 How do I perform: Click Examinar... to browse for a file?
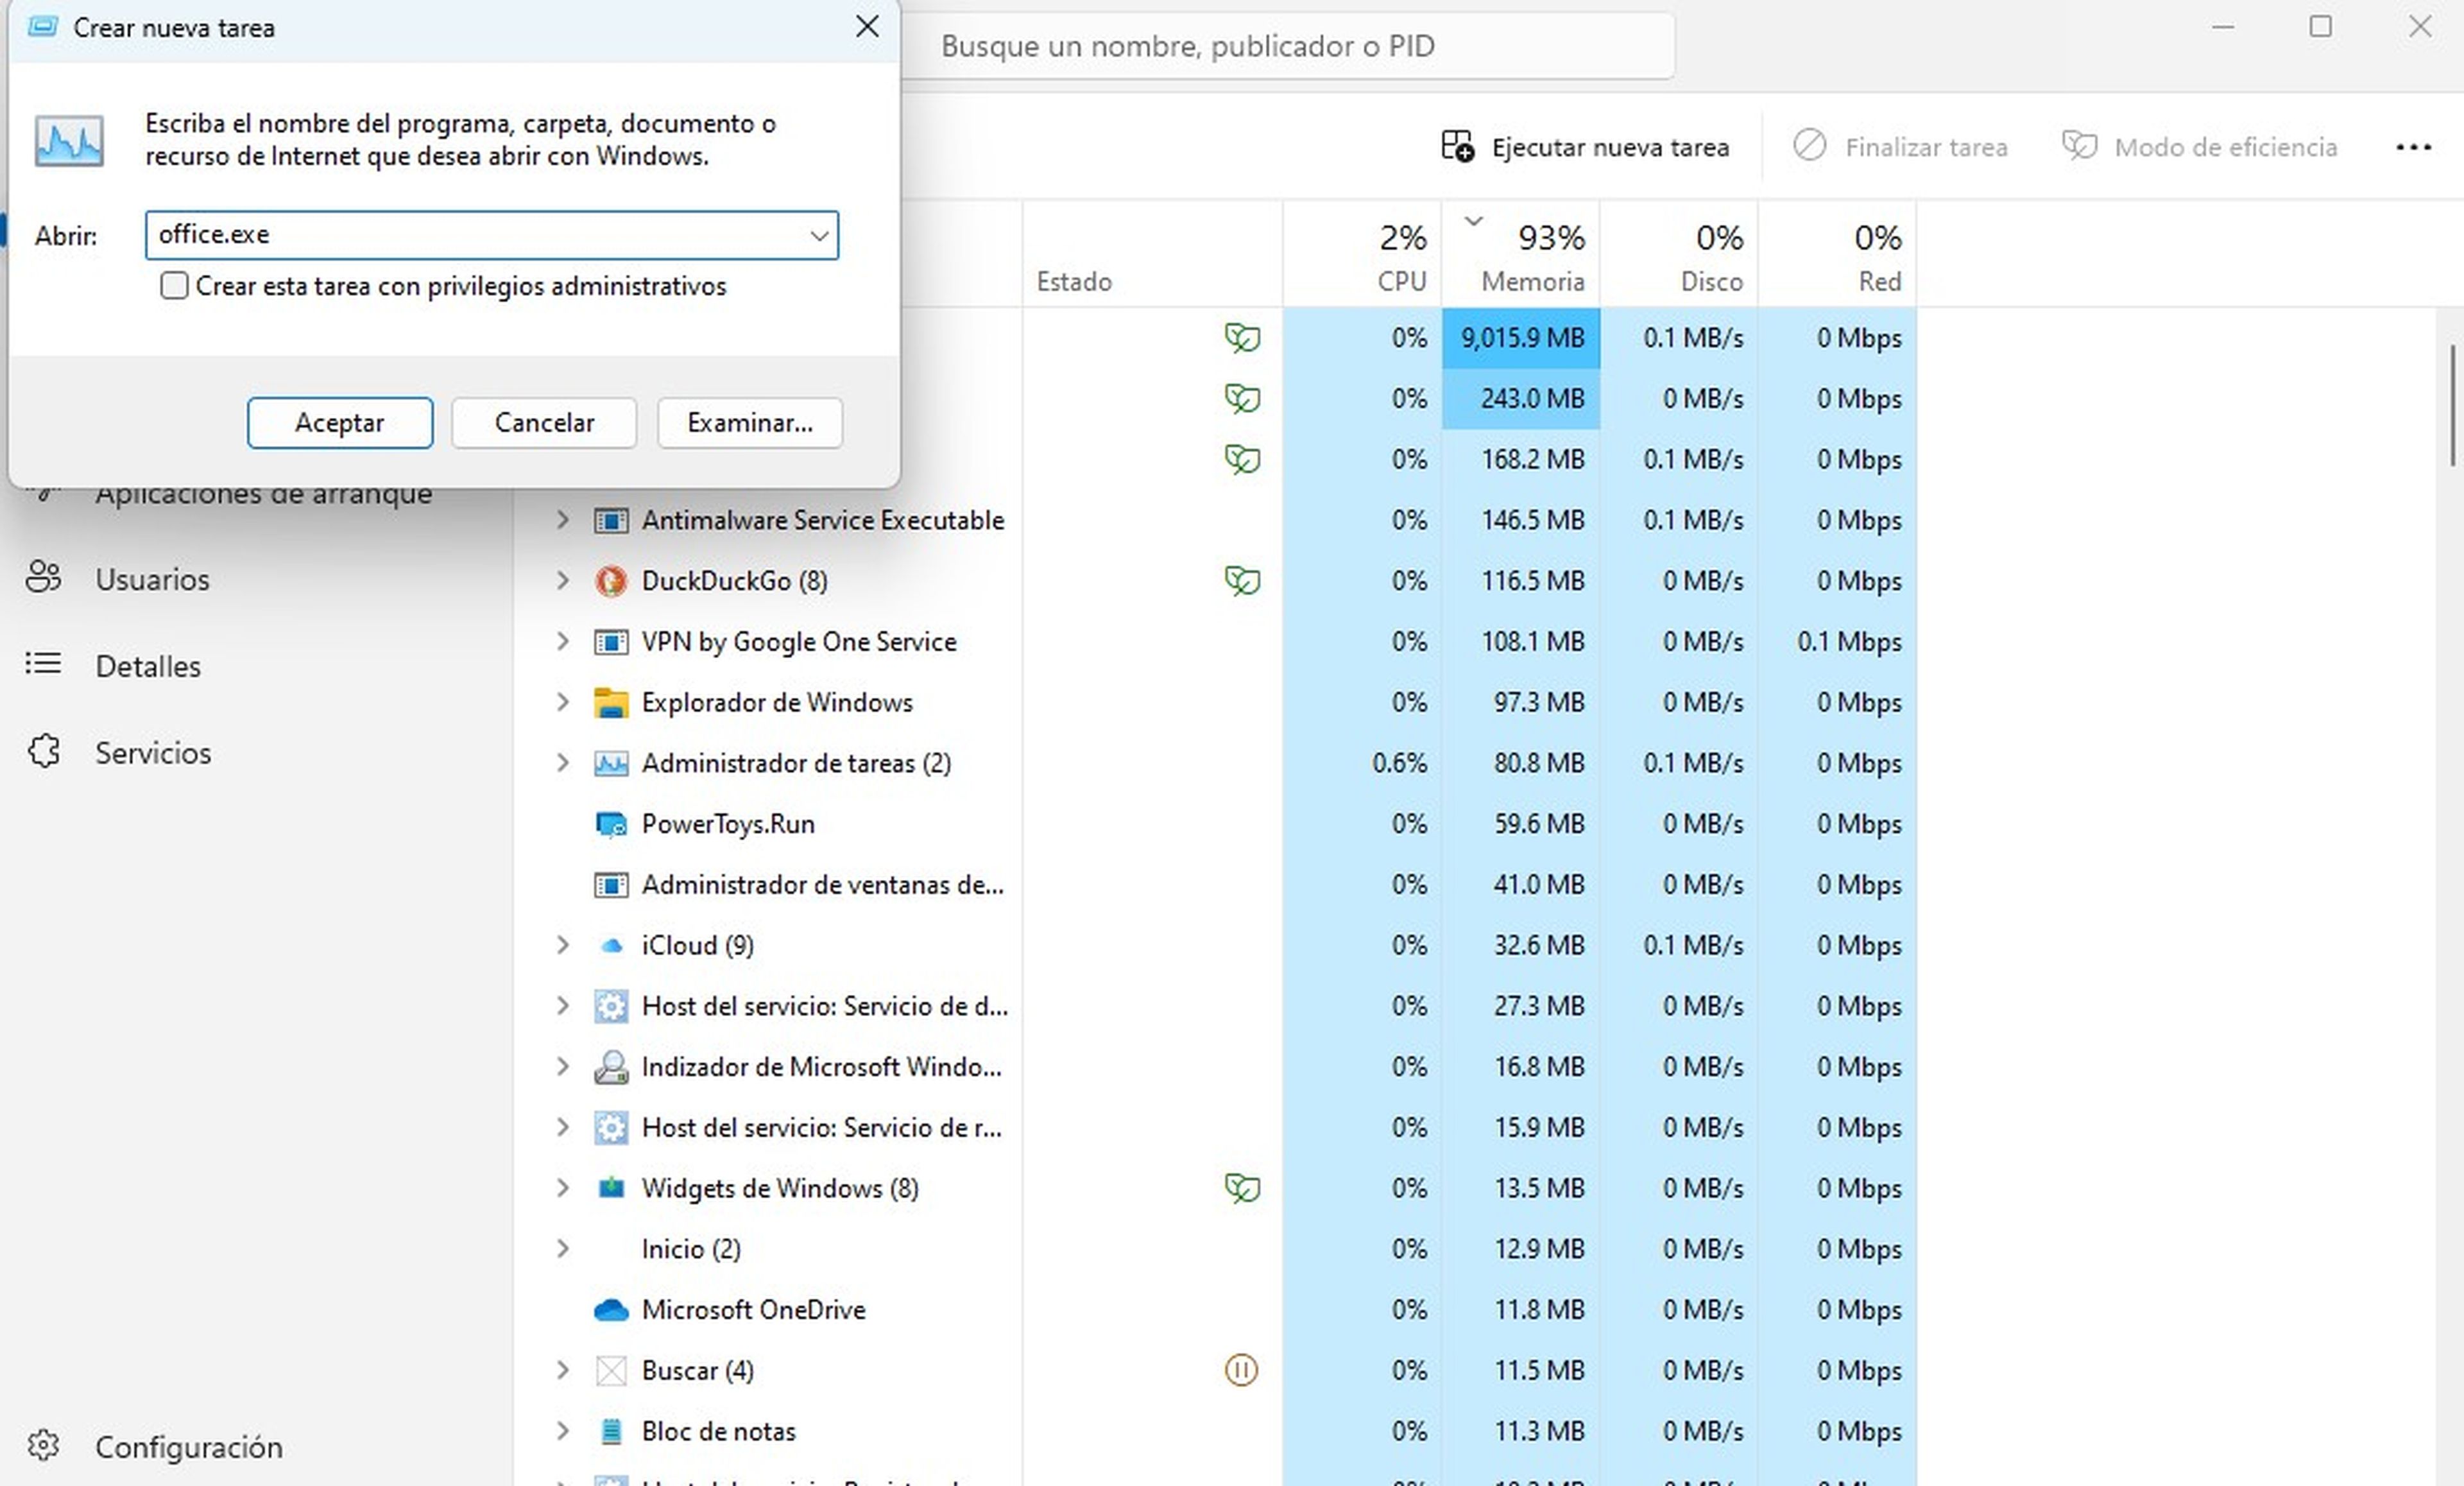click(750, 423)
